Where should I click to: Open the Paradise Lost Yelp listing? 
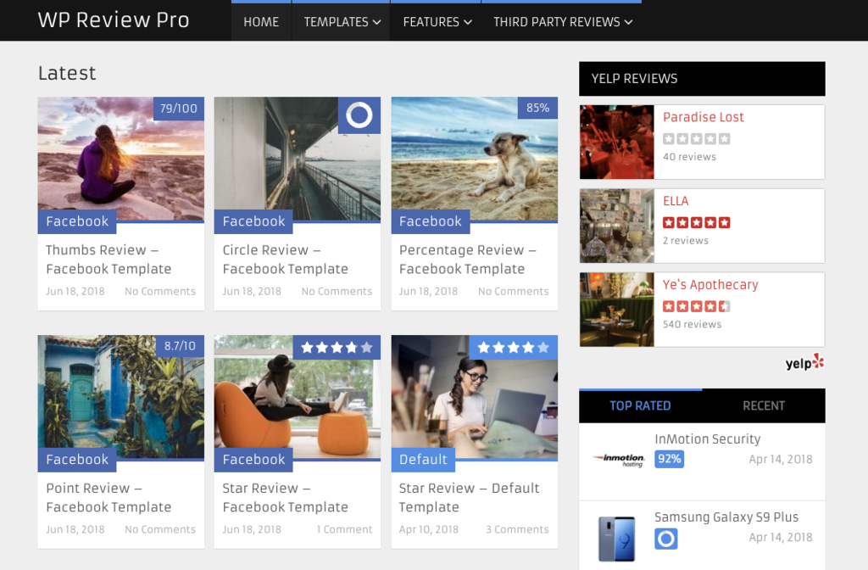pyautogui.click(x=703, y=117)
